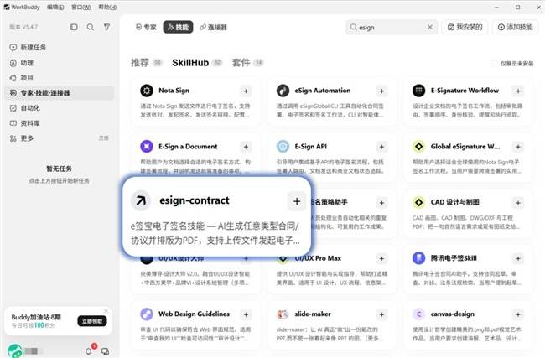Open the Web Design Guidelines card title
This screenshot has height=358, width=545.
pos(194,314)
